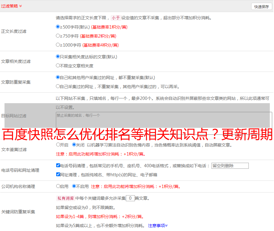Enable 公司机构名称清理 with 启用 radio
The height and width of the screenshot is (231, 274).
pos(58,186)
